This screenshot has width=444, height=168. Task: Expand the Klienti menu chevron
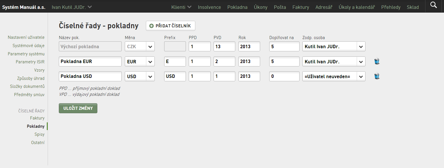189,7
